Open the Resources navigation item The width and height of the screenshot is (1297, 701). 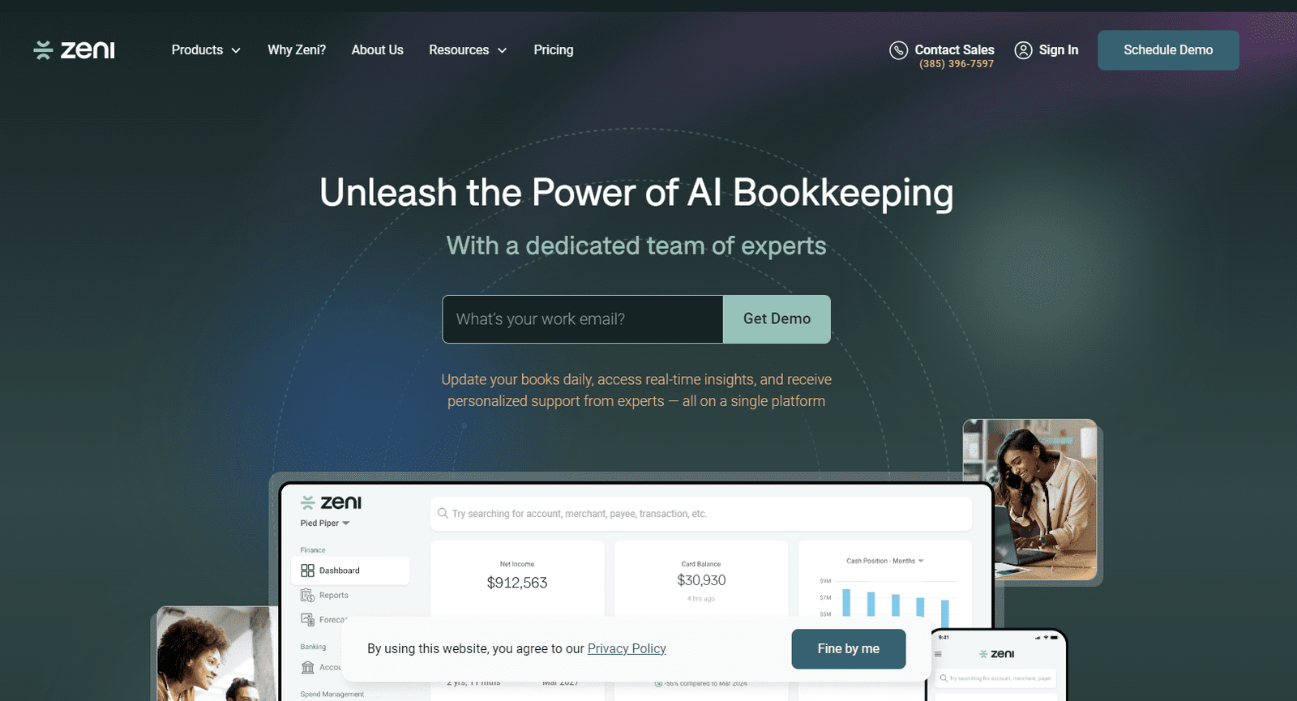pos(459,50)
